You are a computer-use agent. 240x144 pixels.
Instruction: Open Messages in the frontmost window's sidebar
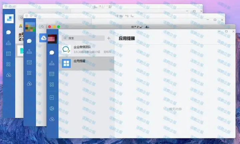tap(52, 53)
